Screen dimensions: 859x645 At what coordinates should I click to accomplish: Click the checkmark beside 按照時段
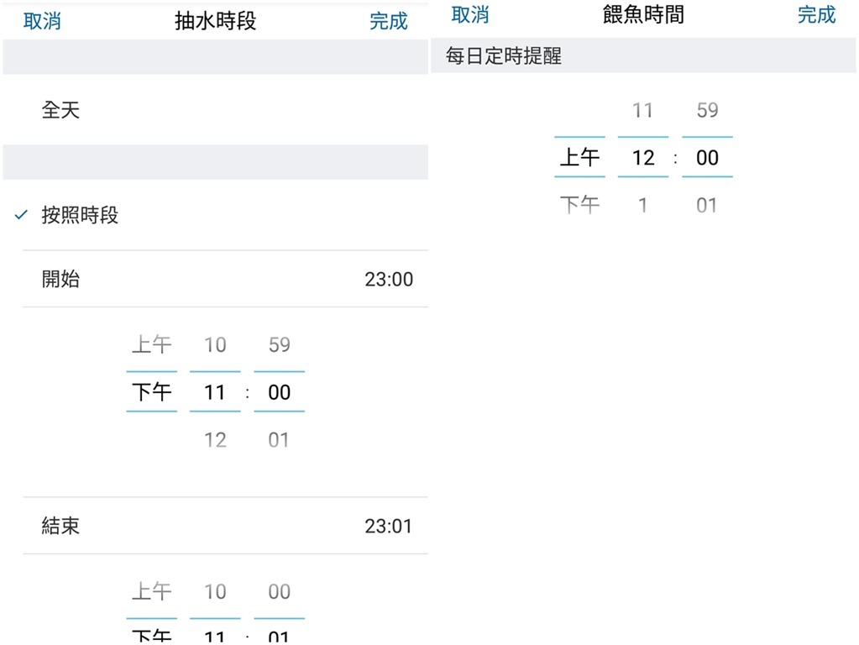(x=22, y=215)
